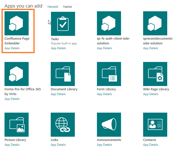Open App Details for Announcements
The height and width of the screenshot is (152, 173).
tap(104, 145)
